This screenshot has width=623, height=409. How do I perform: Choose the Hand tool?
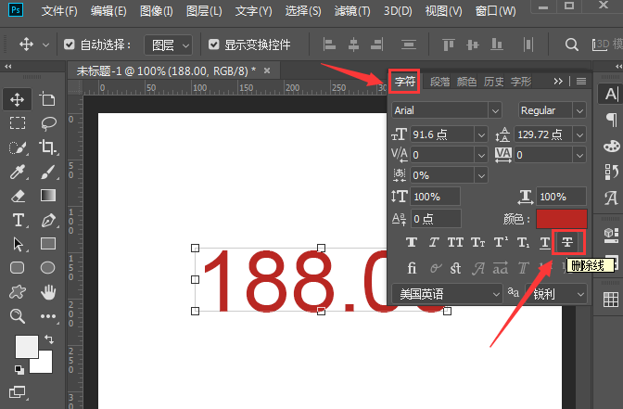(x=48, y=292)
